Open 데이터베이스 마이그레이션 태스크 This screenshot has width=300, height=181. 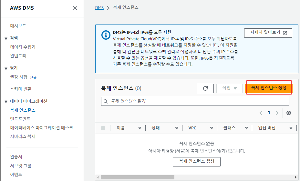click(x=42, y=128)
